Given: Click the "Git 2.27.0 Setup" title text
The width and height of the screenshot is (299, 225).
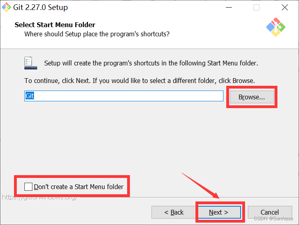Looking at the screenshot, I should click(40, 7).
